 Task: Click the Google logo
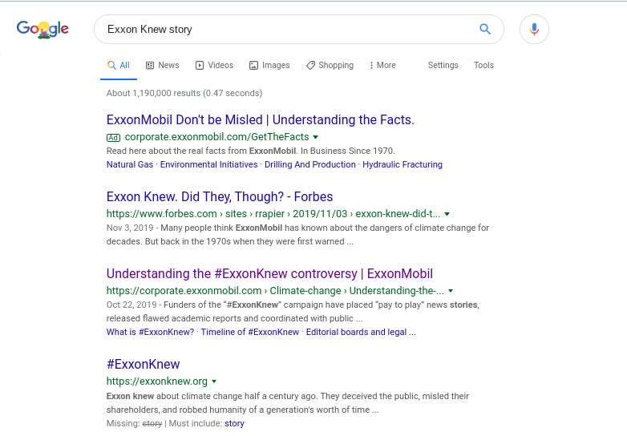(42, 29)
